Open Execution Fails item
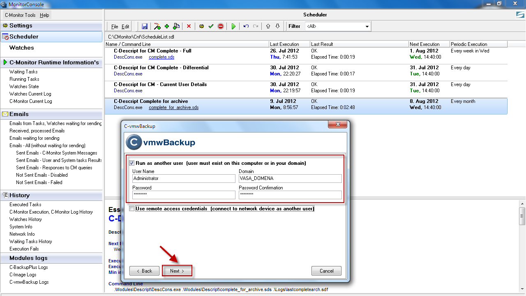This screenshot has height=296, width=526. coord(24,249)
